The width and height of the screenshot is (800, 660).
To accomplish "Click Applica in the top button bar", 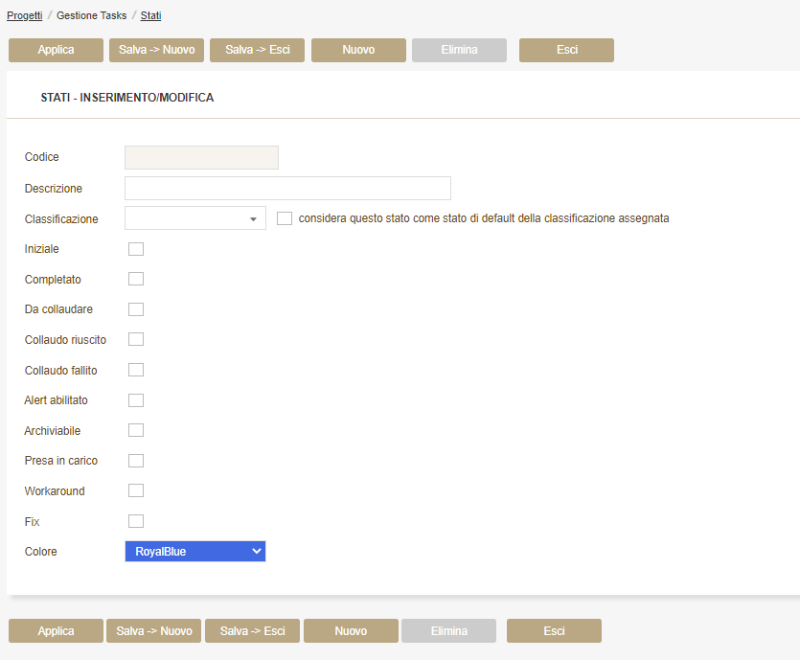I will 56,50.
